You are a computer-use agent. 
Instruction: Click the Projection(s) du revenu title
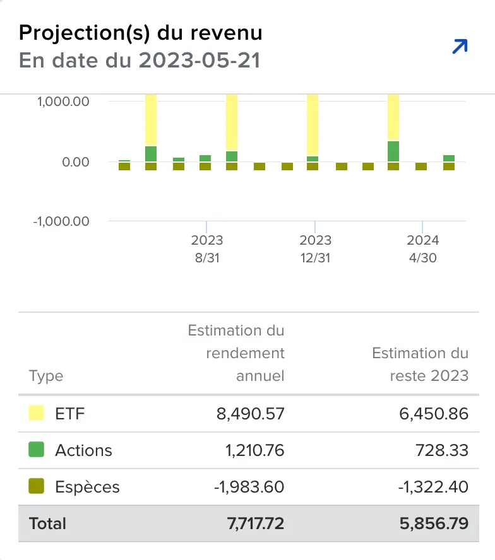[x=141, y=33]
